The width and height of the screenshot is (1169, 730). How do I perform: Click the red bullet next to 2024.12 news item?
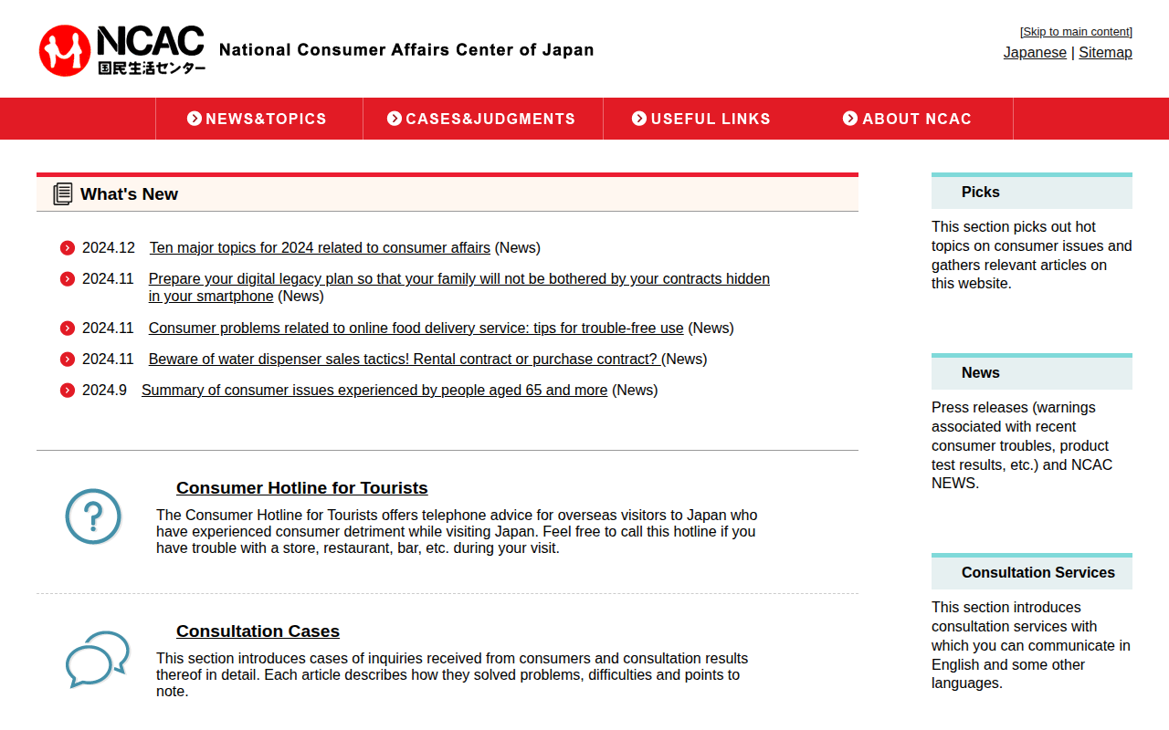tap(68, 248)
